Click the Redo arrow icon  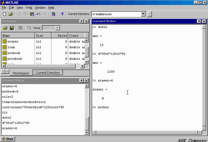(x=45, y=14)
